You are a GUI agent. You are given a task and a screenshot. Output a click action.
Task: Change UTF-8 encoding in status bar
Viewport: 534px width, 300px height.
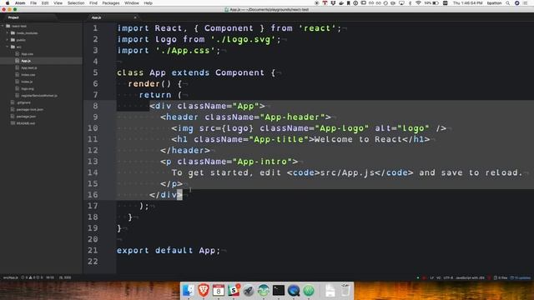tap(448, 277)
